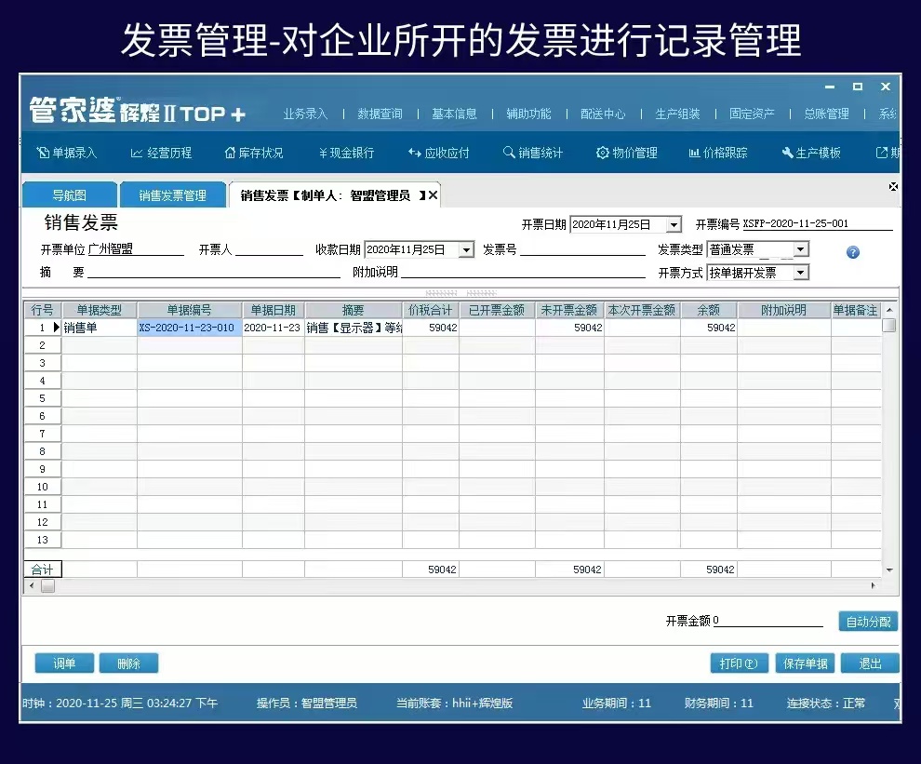Click horizontal scrollbar right arrow

(x=873, y=585)
